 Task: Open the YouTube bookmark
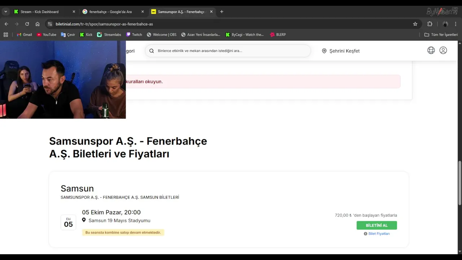click(x=47, y=35)
